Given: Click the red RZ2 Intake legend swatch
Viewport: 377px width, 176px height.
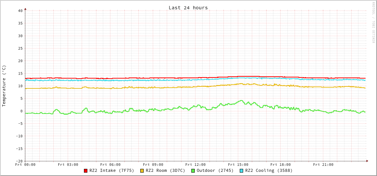Looking at the screenshot, I should pos(86,171).
